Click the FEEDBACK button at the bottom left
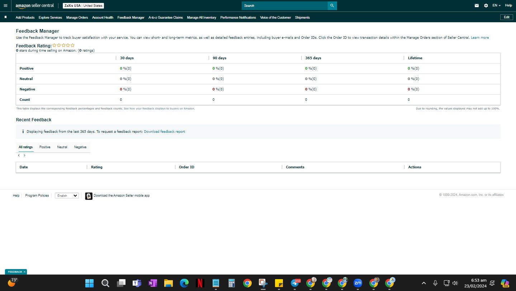This screenshot has height=291, width=516. pyautogui.click(x=15, y=272)
